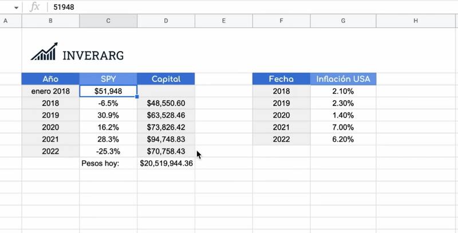458x233 pixels.
Task: Click the INVERARG chart logo image
Action: tap(44, 52)
